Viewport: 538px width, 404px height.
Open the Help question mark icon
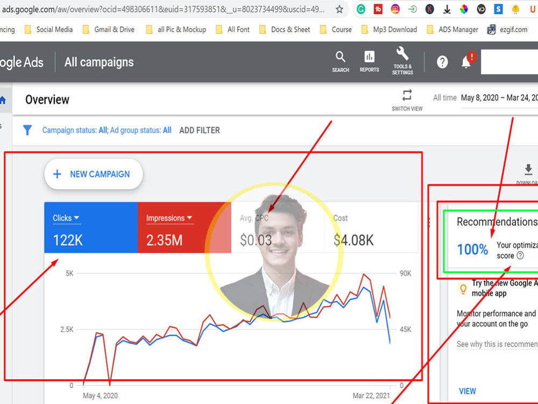[442, 62]
